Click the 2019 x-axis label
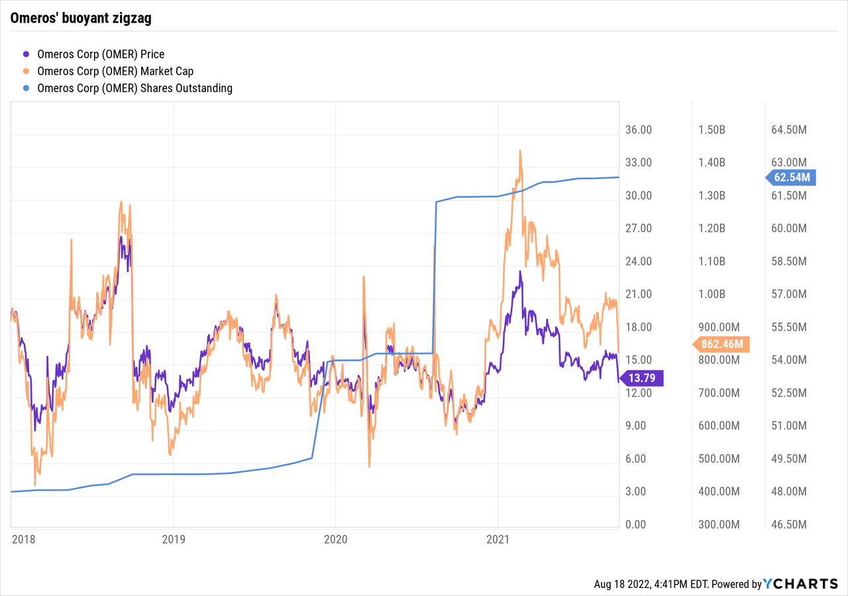Image resolution: width=848 pixels, height=596 pixels. pos(173,540)
